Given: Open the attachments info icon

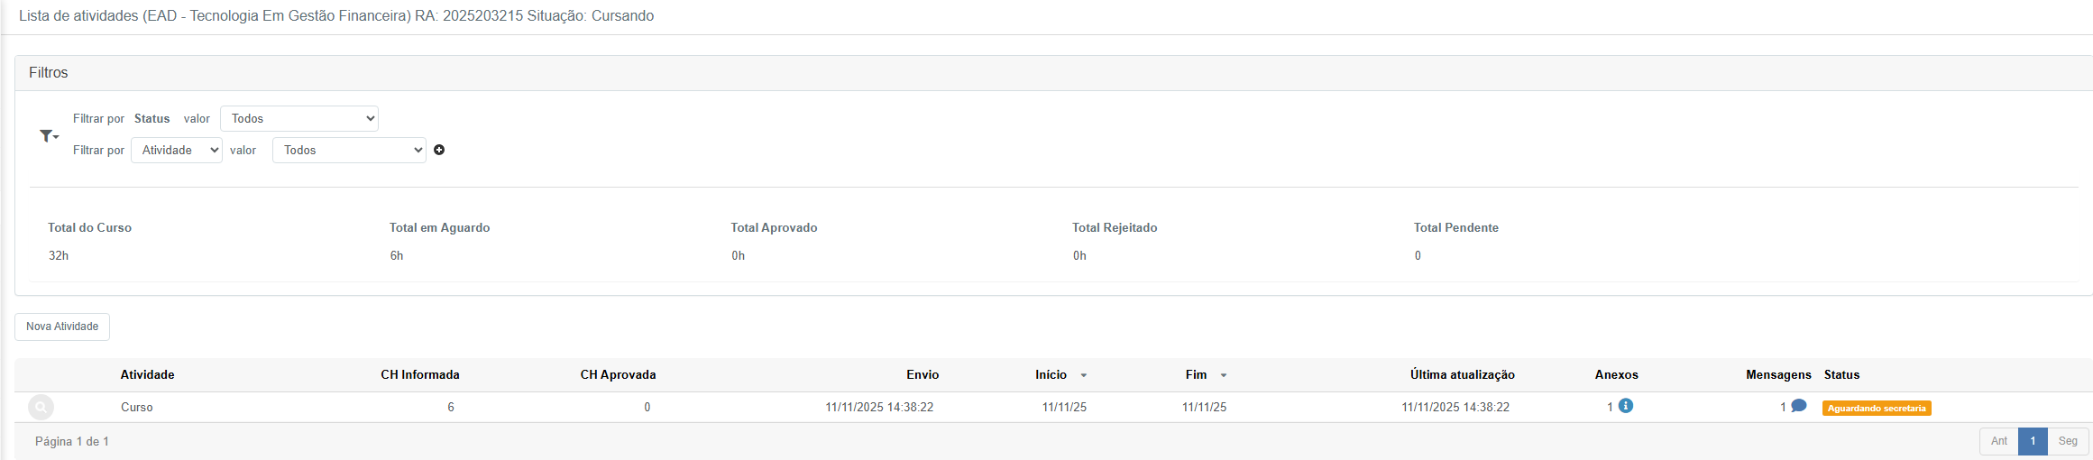Looking at the screenshot, I should point(1626,406).
